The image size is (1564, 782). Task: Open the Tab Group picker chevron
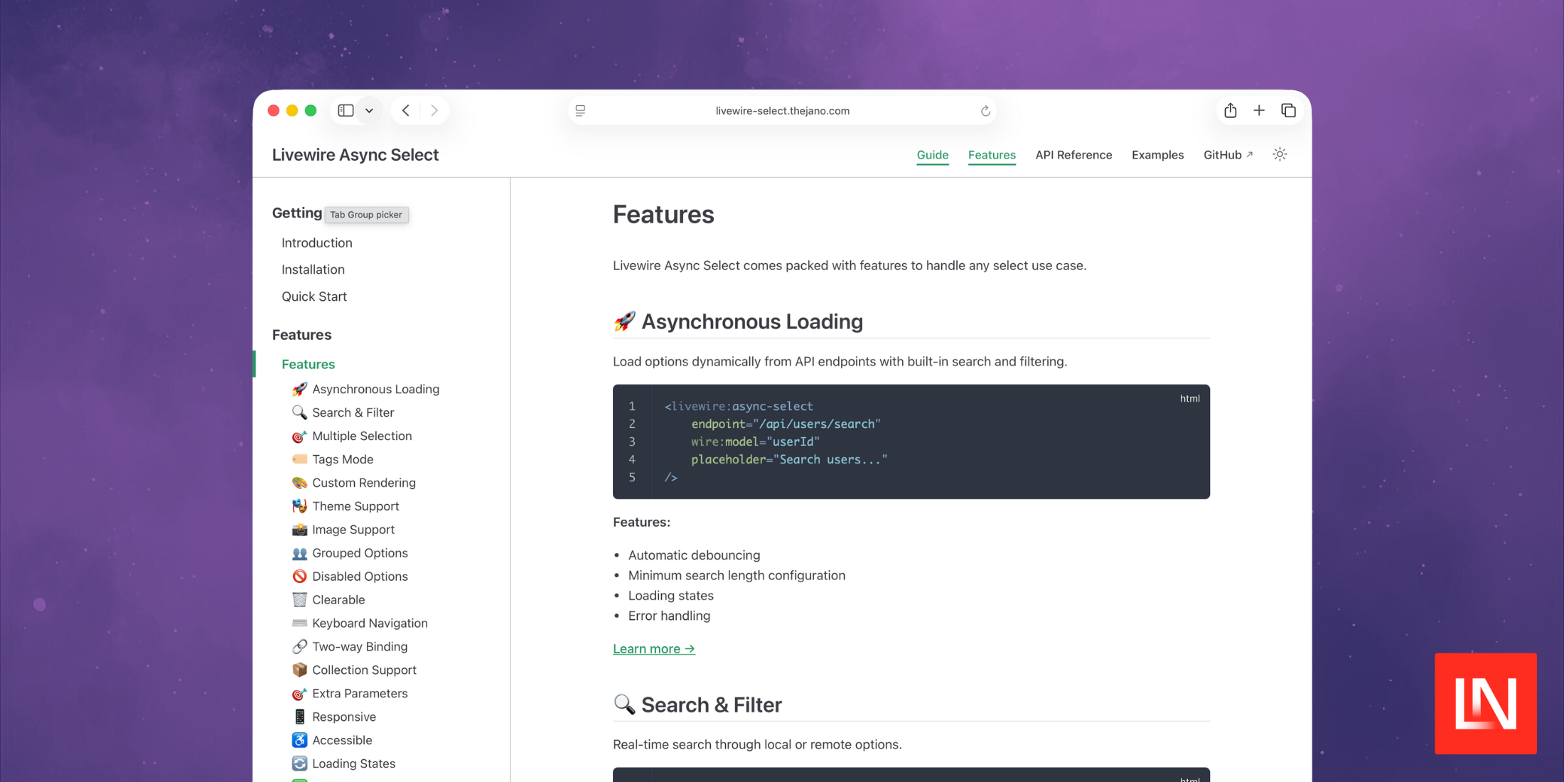[x=369, y=111]
